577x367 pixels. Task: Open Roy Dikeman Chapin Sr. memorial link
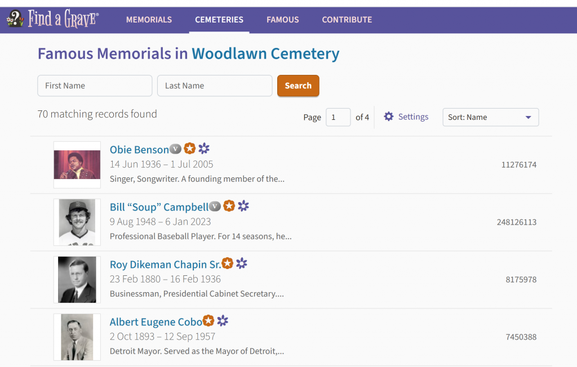tap(165, 265)
